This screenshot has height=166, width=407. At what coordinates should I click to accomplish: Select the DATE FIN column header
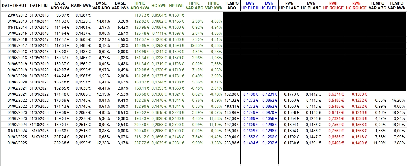coord(39,6)
